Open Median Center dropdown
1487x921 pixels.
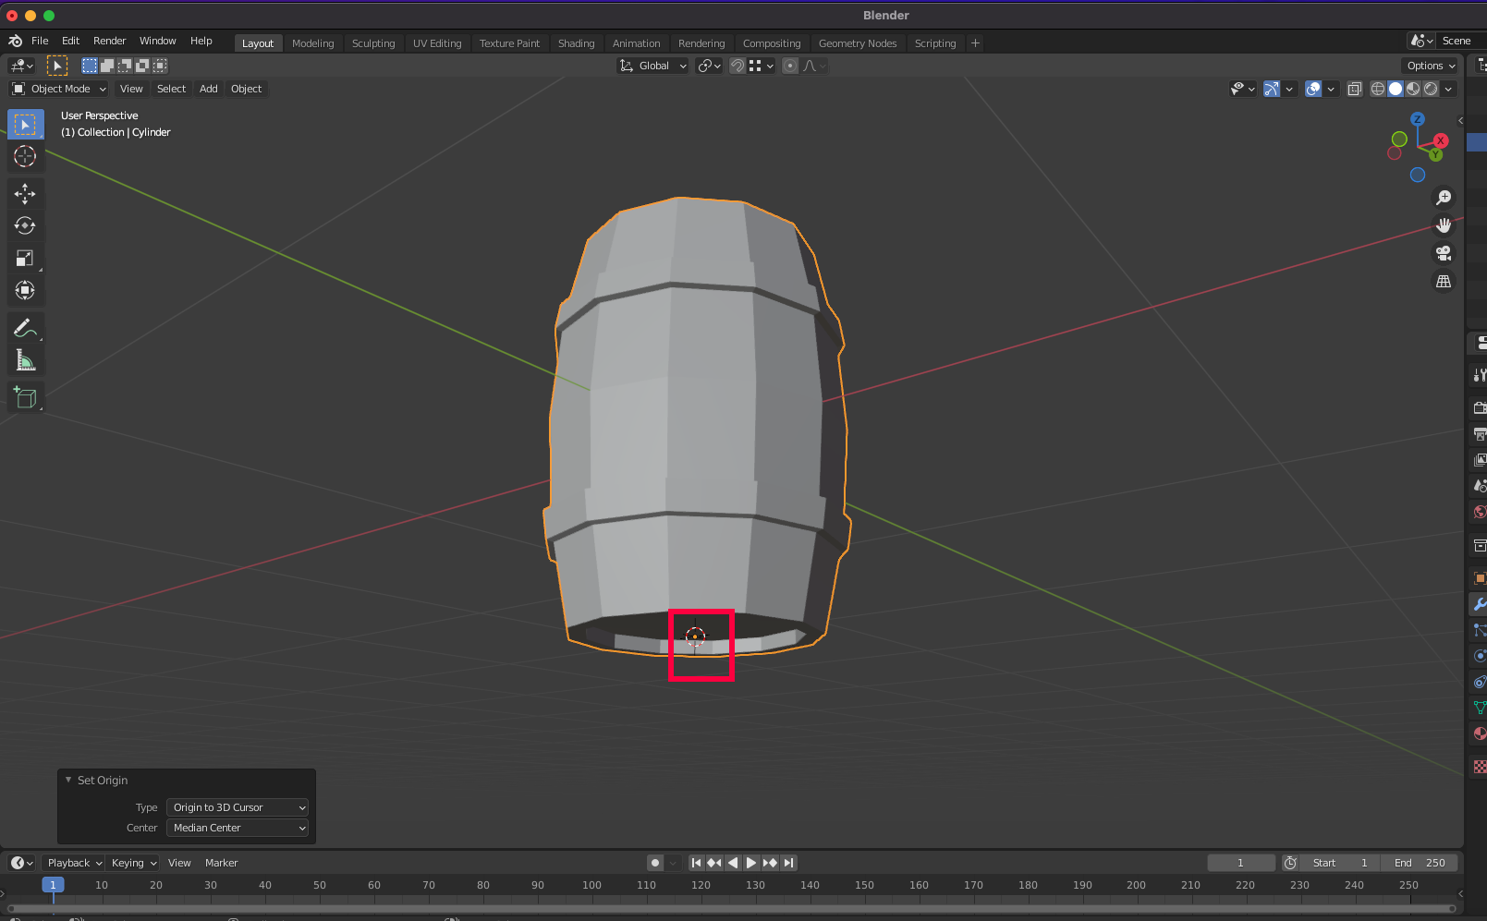pos(238,828)
